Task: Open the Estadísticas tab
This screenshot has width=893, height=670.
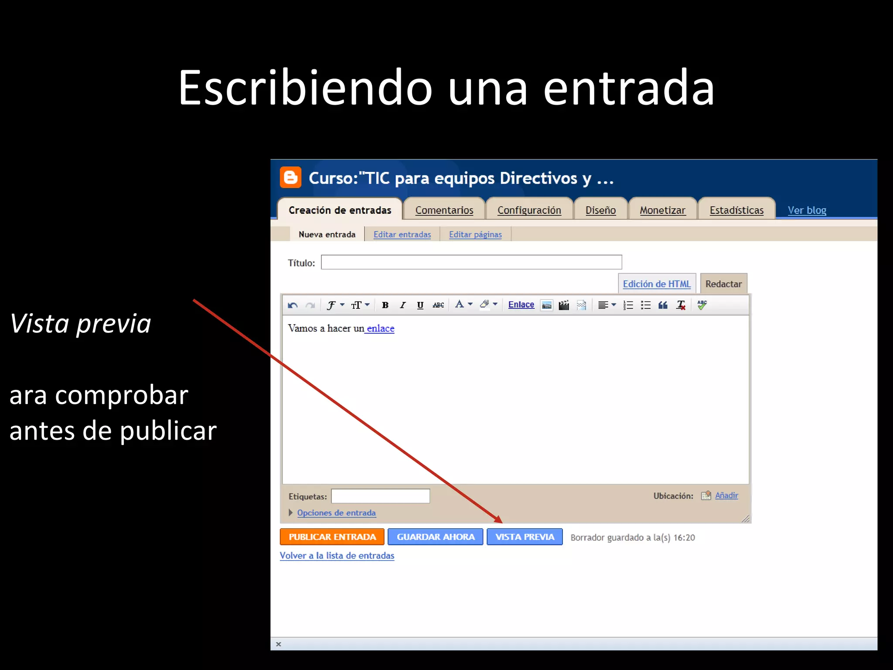Action: pos(736,210)
